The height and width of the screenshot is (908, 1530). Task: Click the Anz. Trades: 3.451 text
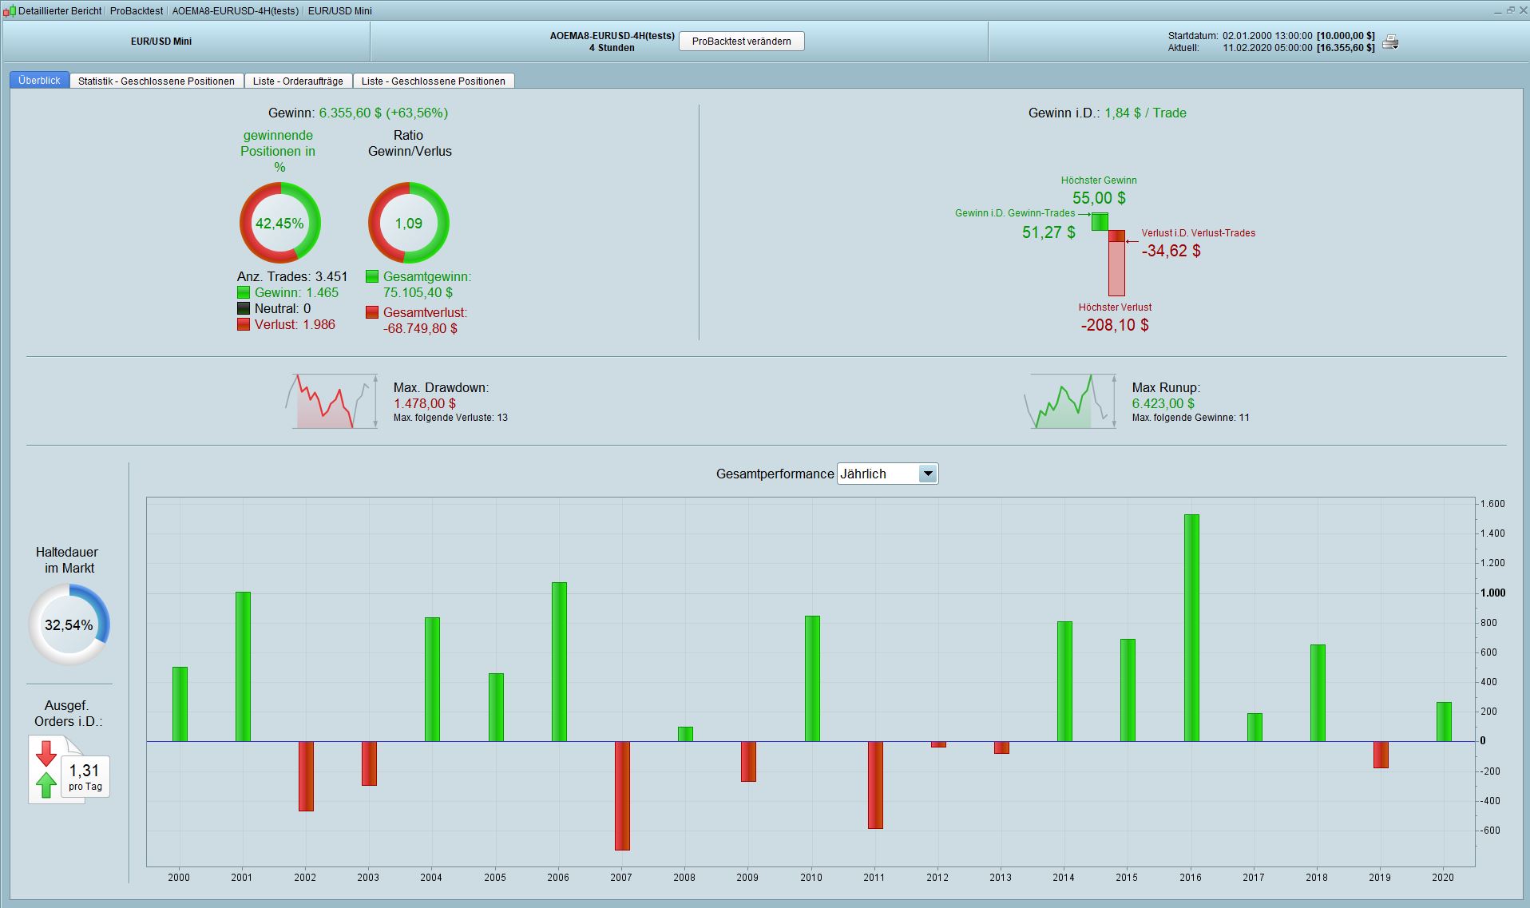[x=292, y=276]
